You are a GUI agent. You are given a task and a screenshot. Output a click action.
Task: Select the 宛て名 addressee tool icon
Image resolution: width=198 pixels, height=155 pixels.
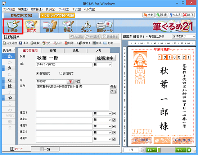coord(31,27)
